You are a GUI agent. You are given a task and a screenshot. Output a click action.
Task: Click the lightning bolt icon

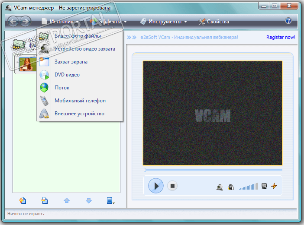274,186
